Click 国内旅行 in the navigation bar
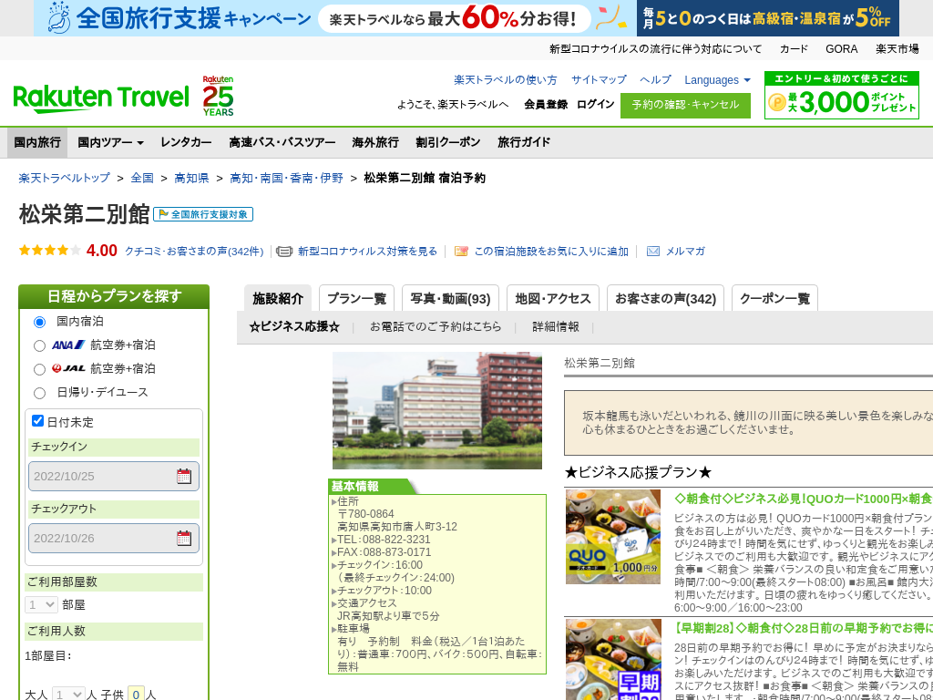Image resolution: width=933 pixels, height=700 pixels. pos(37,142)
